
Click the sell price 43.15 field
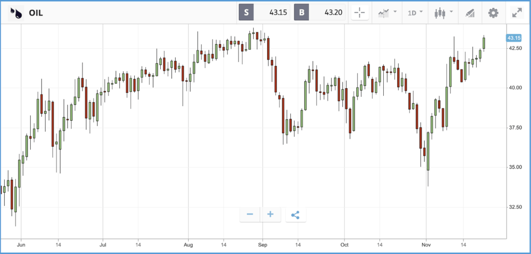click(272, 13)
